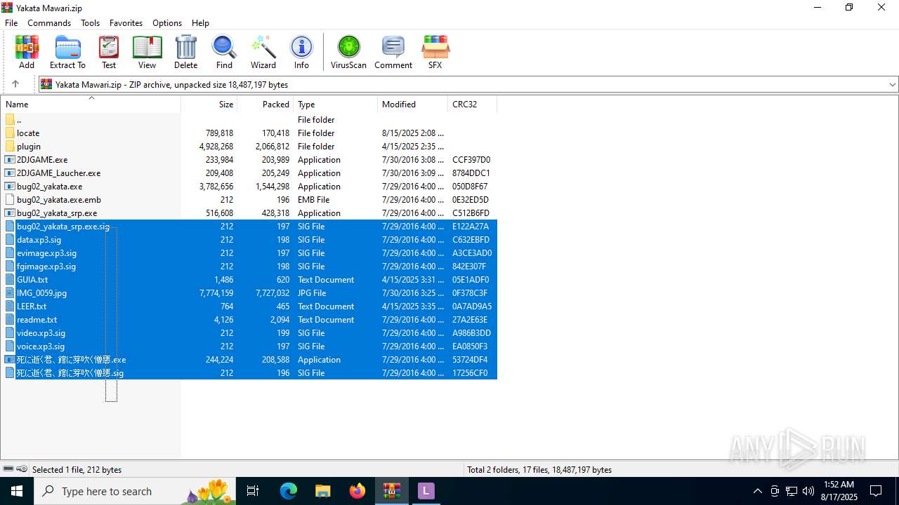Click size value 7,774,159
The height and width of the screenshot is (505, 899).
click(x=216, y=293)
